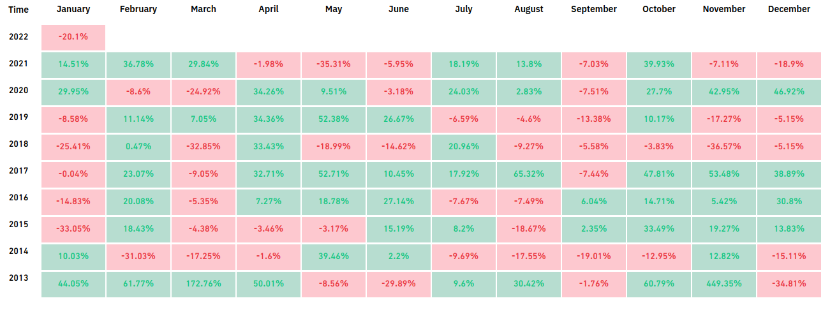Select the September column header
This screenshot has width=830, height=312.
594,9
